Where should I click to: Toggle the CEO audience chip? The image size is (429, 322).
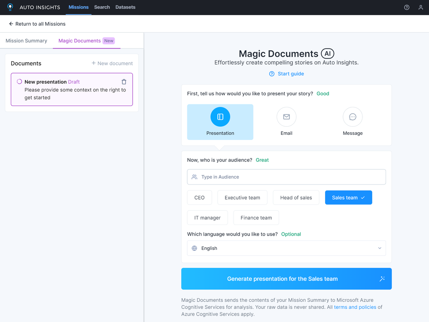199,197
